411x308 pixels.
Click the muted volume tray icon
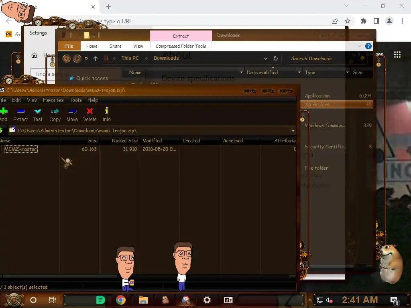[x=329, y=300]
